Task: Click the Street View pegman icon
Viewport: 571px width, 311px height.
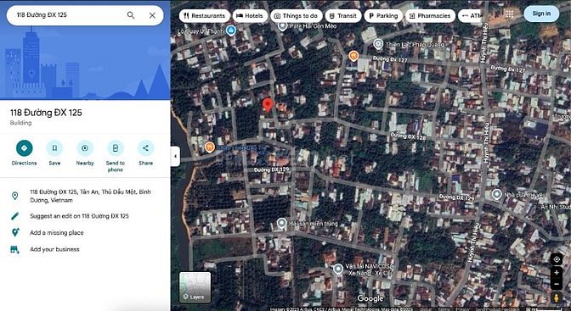Action: point(557,298)
